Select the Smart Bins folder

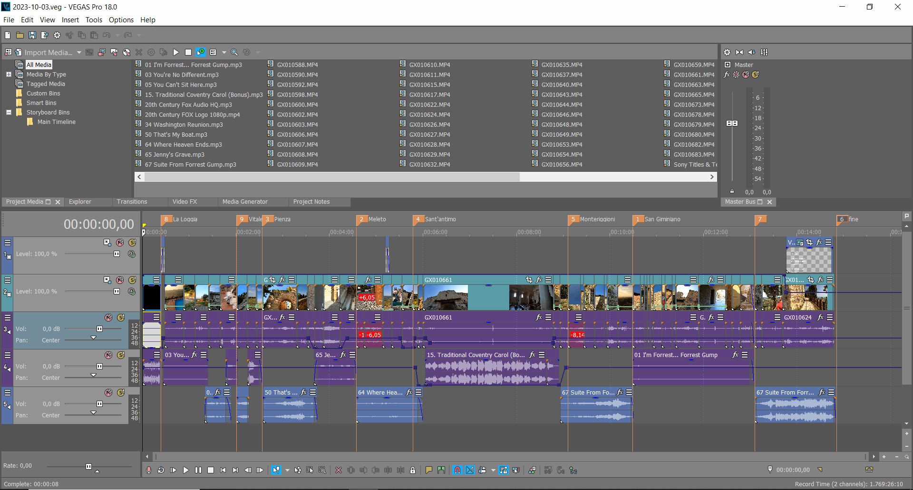pyautogui.click(x=41, y=103)
